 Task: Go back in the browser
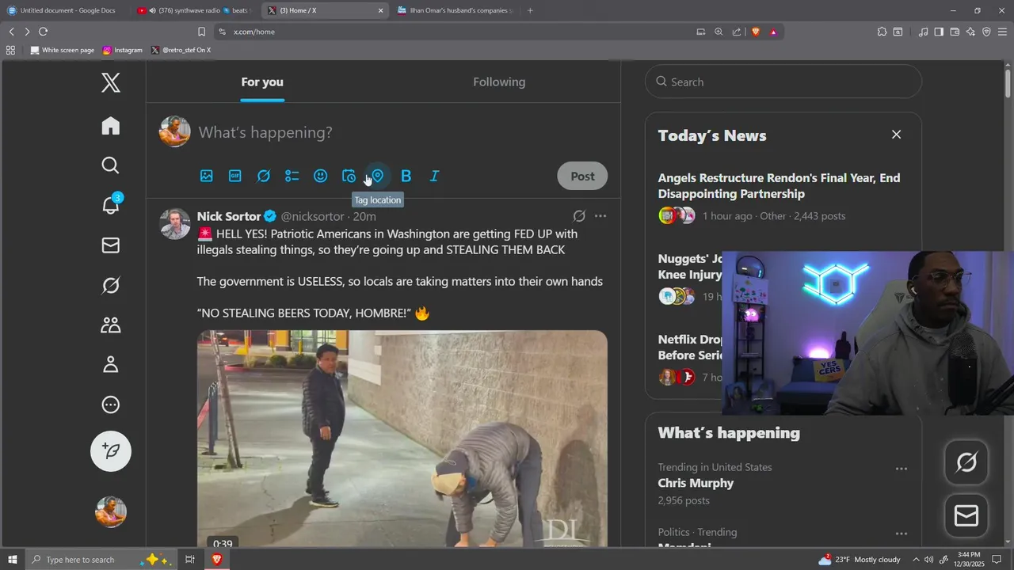(11, 32)
